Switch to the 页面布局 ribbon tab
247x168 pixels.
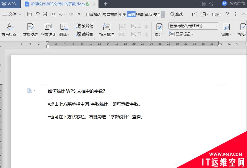110,14
